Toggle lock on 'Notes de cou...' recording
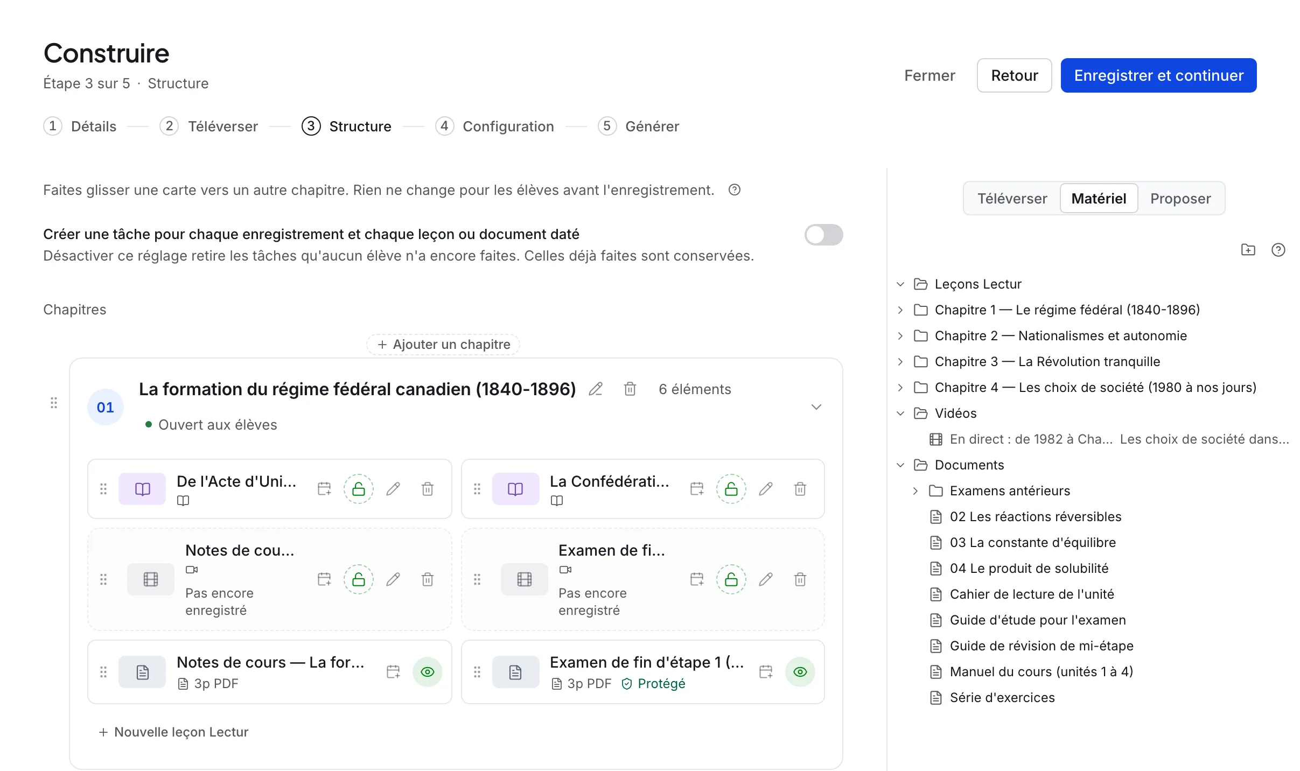Screen dimensions: 1300x771 [x=359, y=579]
